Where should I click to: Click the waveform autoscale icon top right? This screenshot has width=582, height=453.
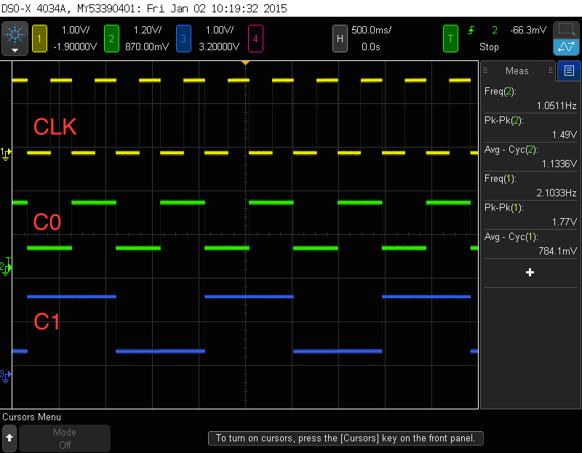click(x=566, y=47)
